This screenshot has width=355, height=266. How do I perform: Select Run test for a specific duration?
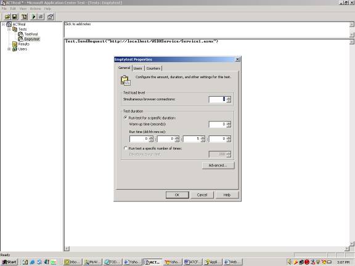(126, 118)
